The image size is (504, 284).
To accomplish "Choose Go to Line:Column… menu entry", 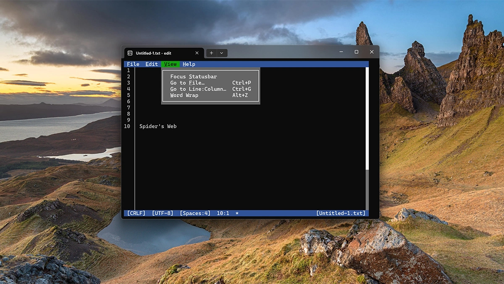I will [198, 89].
